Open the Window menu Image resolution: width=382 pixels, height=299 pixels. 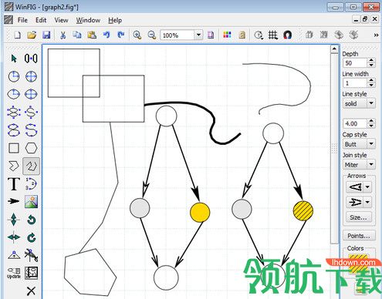tap(88, 20)
